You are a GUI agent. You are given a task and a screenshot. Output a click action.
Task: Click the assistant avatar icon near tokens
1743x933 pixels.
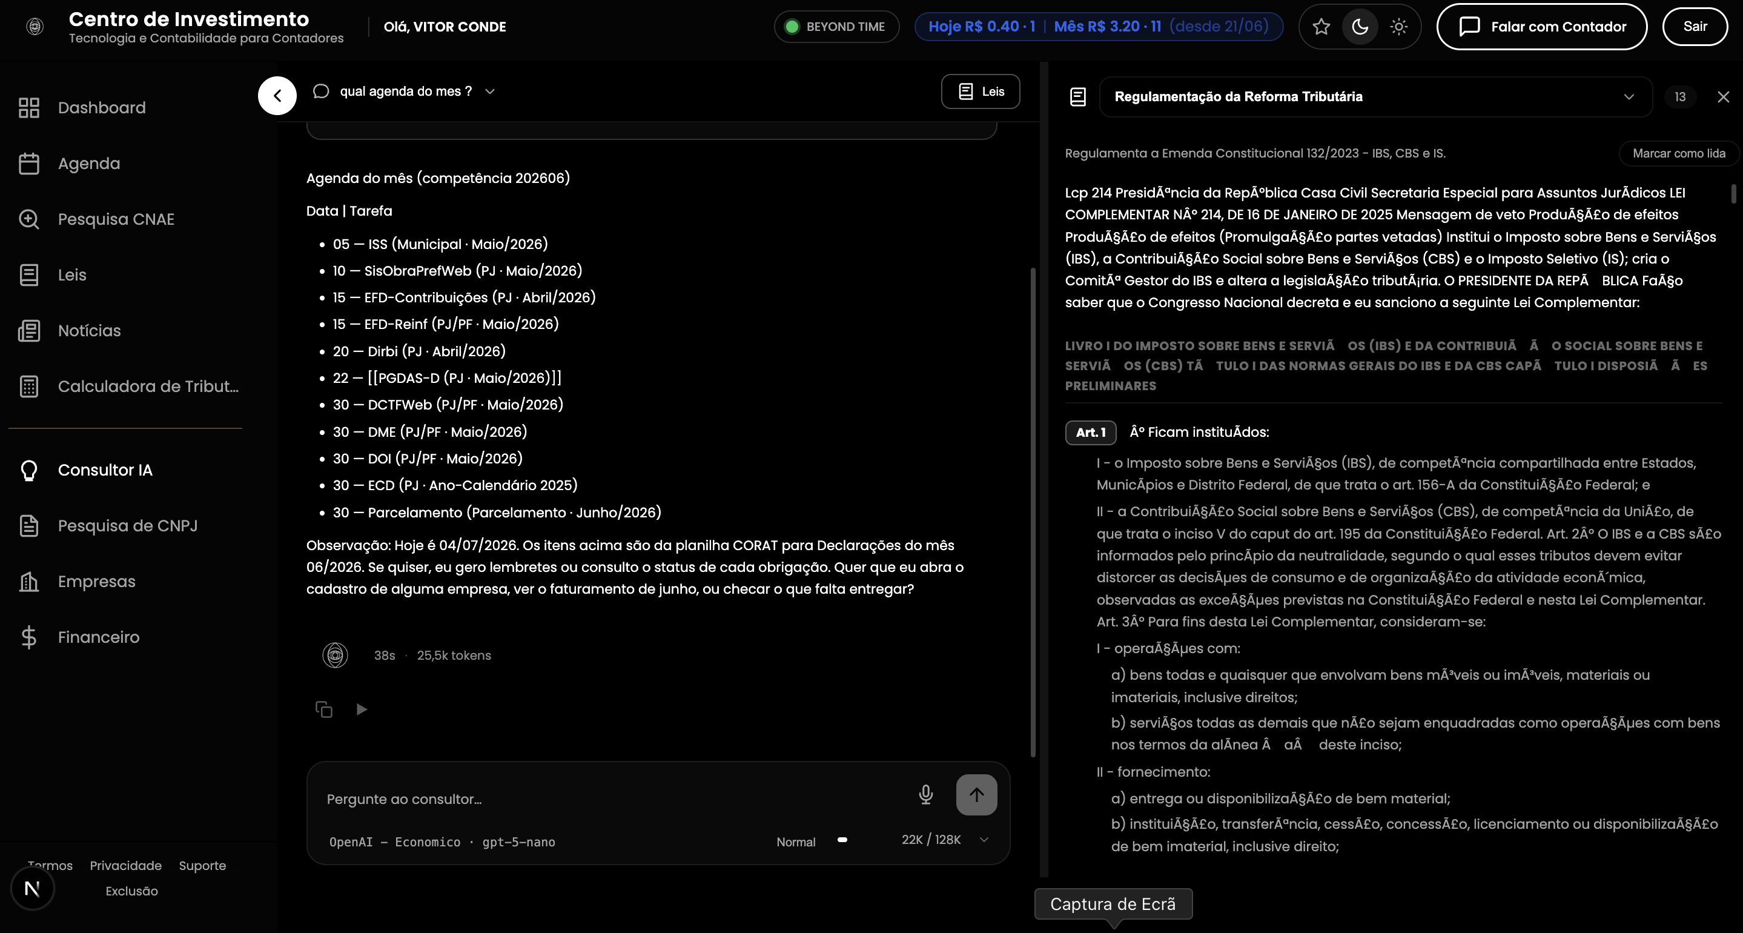[335, 655]
